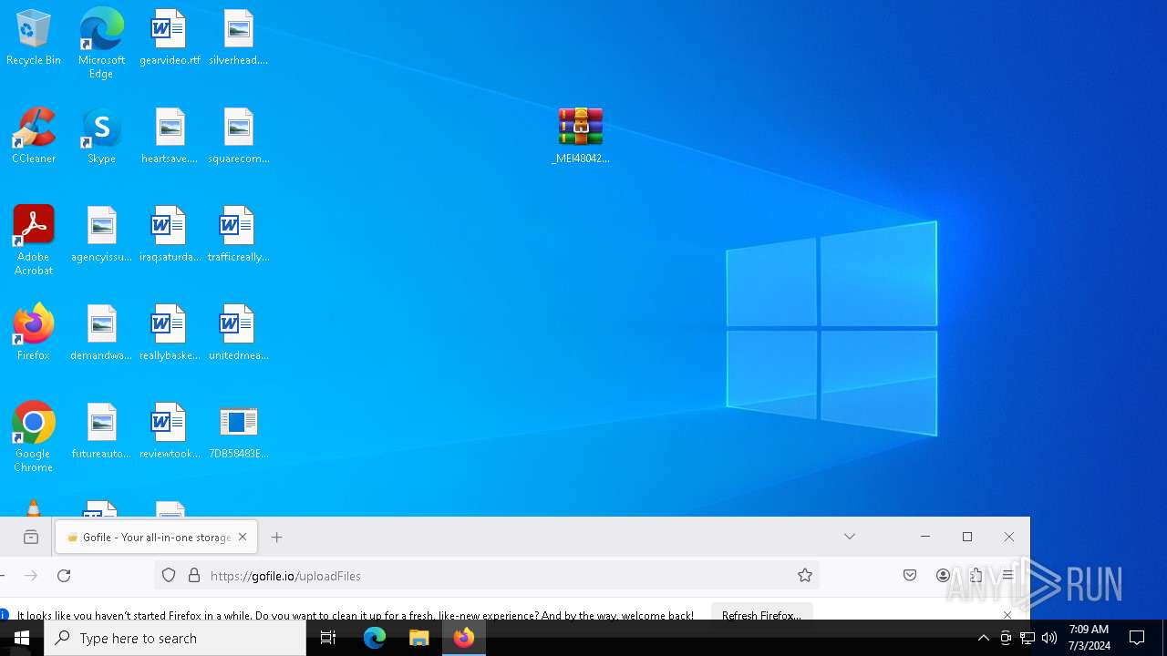
Task: Select the agencyissu file icon
Action: [x=101, y=234]
